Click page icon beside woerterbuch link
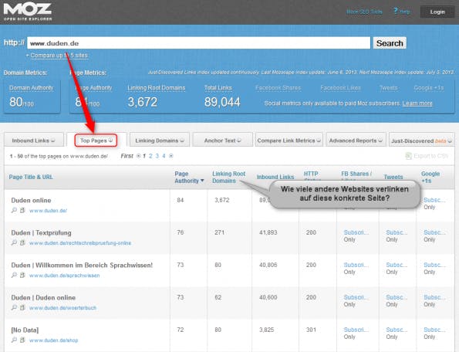Image resolution: width=459 pixels, height=352 pixels. pyautogui.click(x=22, y=307)
